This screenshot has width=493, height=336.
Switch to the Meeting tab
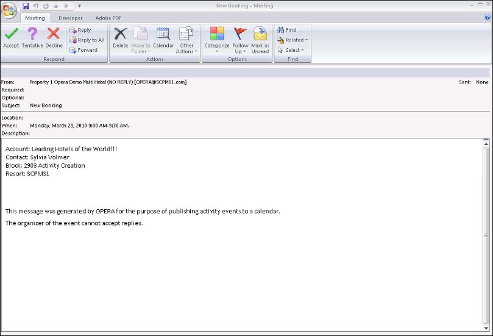click(35, 18)
